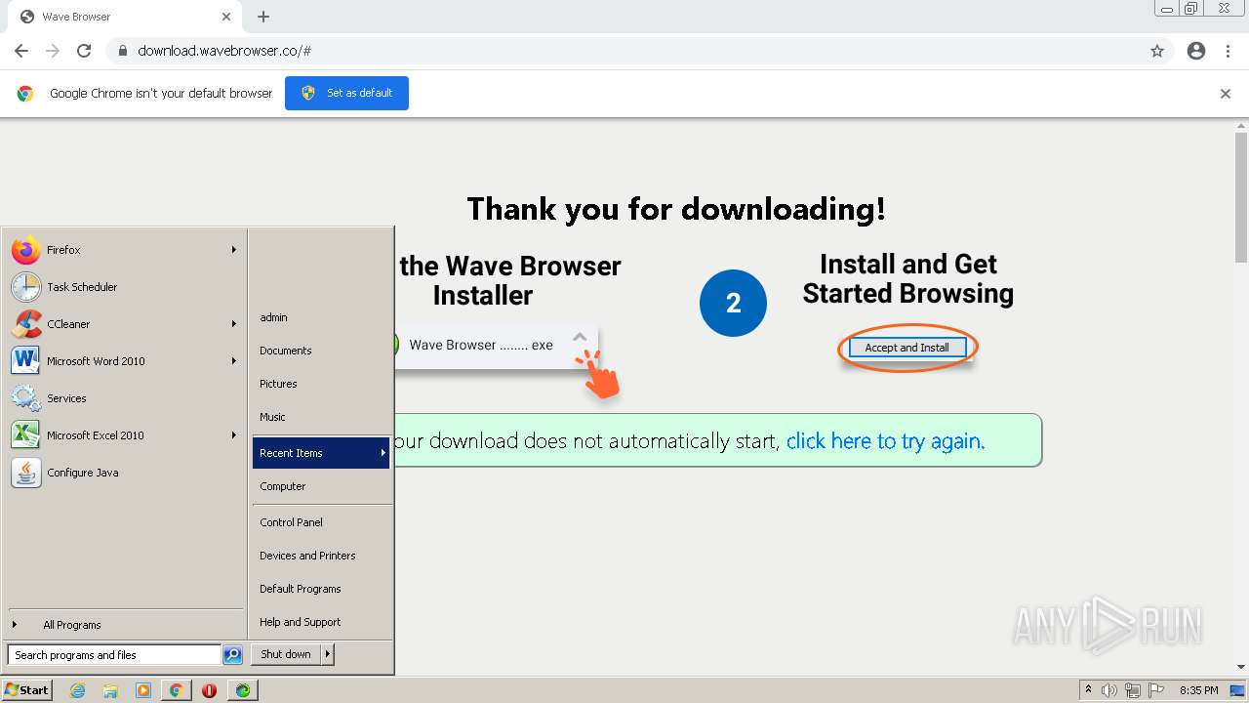Open Task Scheduler from Start menu

pyautogui.click(x=124, y=287)
